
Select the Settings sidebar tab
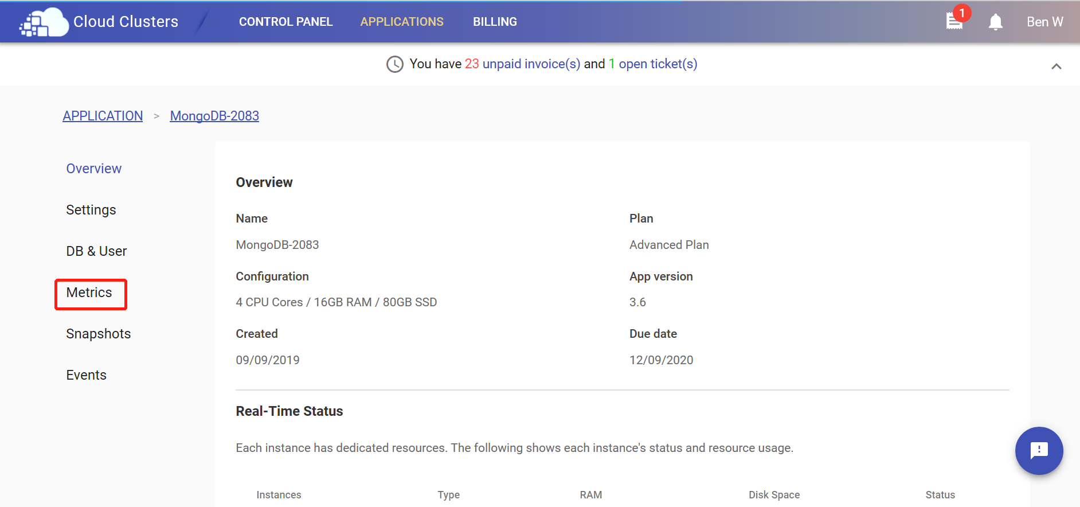91,210
